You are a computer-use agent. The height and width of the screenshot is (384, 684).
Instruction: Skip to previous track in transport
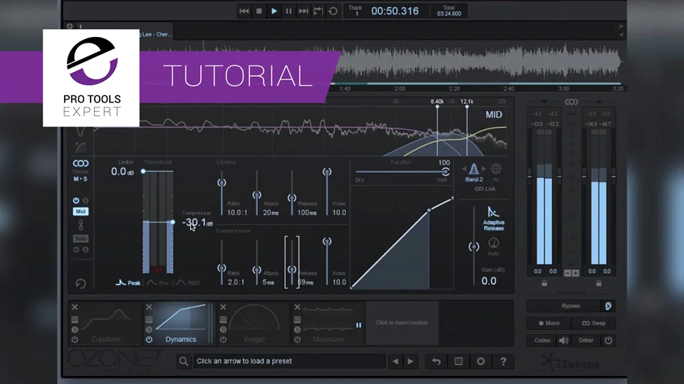(244, 11)
